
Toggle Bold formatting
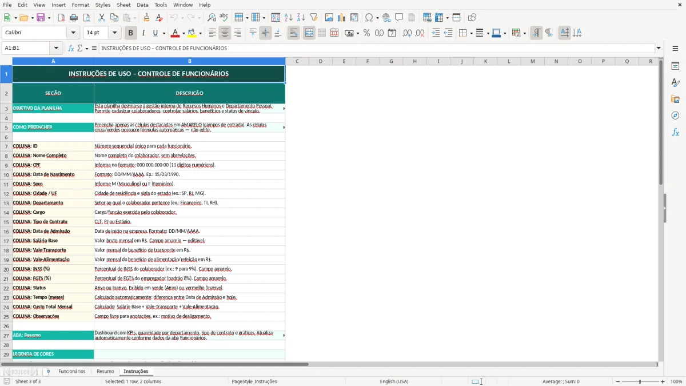130,33
